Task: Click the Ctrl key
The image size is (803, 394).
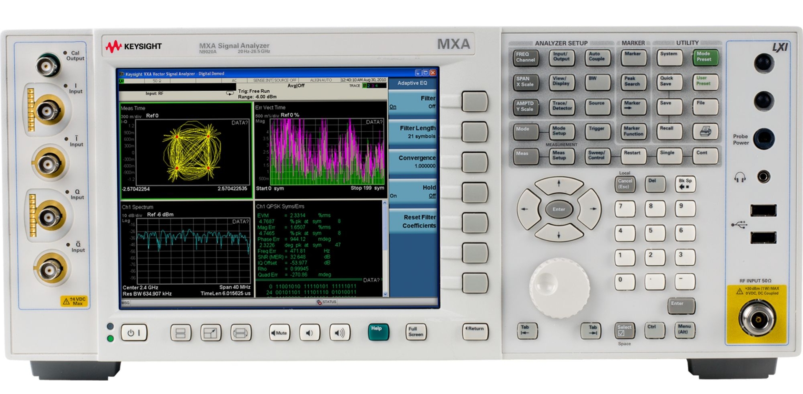Action: click(655, 331)
